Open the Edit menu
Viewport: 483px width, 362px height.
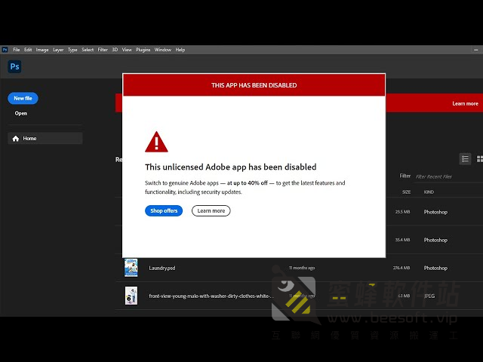[x=28, y=50]
